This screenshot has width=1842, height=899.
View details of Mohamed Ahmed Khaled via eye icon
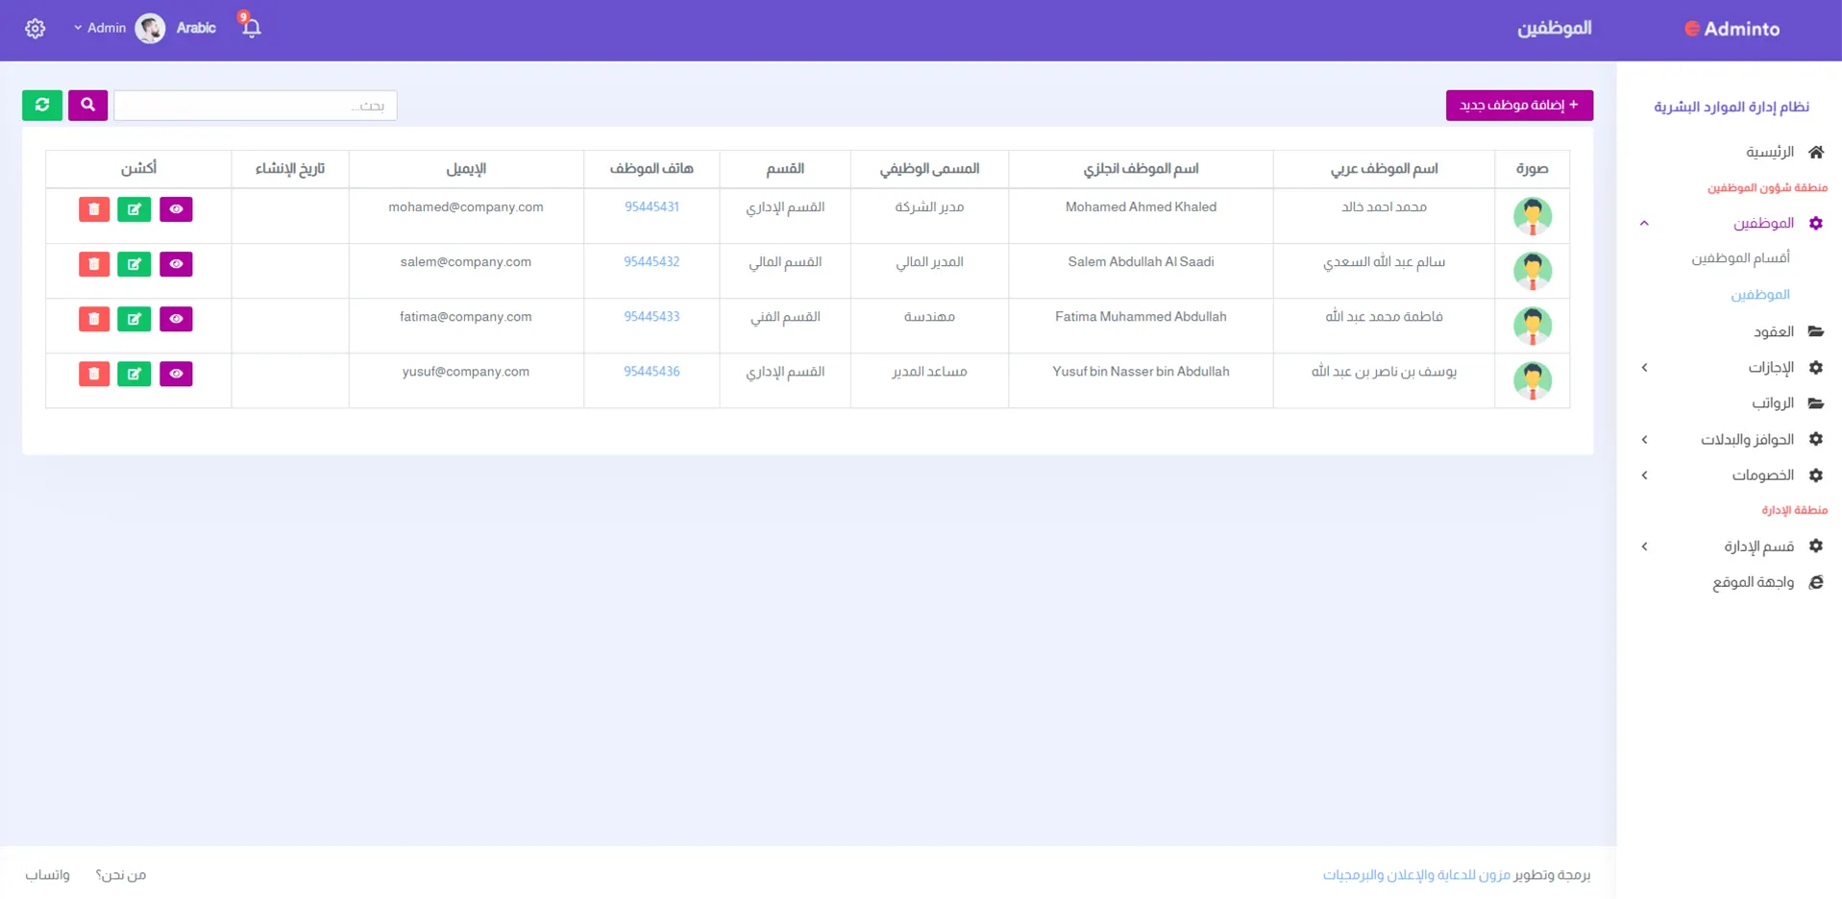tap(176, 209)
